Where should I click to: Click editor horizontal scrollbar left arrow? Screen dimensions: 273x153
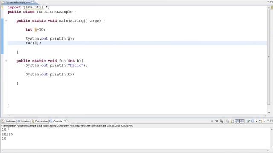pos(9,116)
